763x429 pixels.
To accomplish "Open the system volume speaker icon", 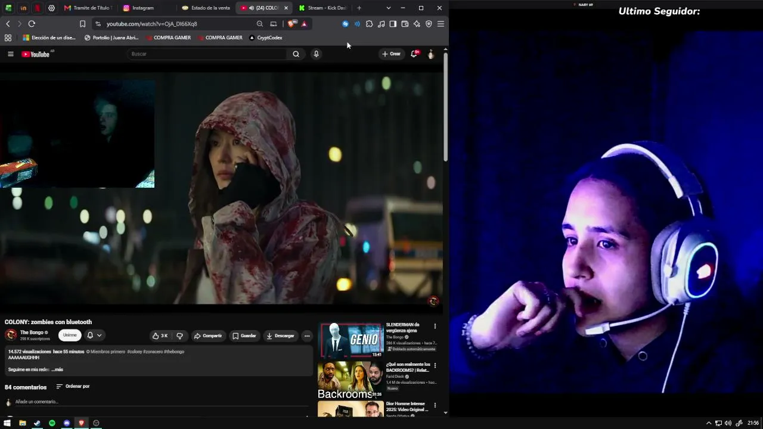I will point(728,423).
